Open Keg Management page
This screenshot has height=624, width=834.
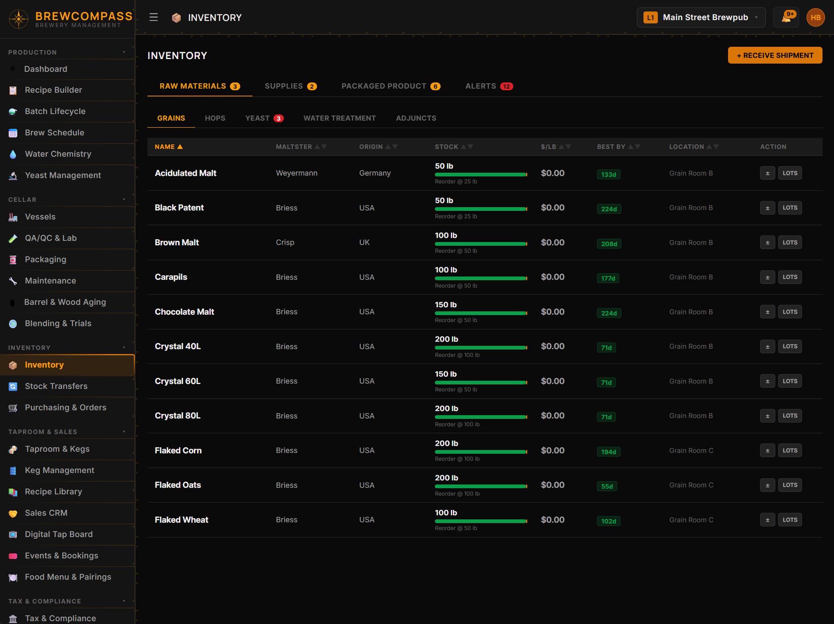click(67, 470)
